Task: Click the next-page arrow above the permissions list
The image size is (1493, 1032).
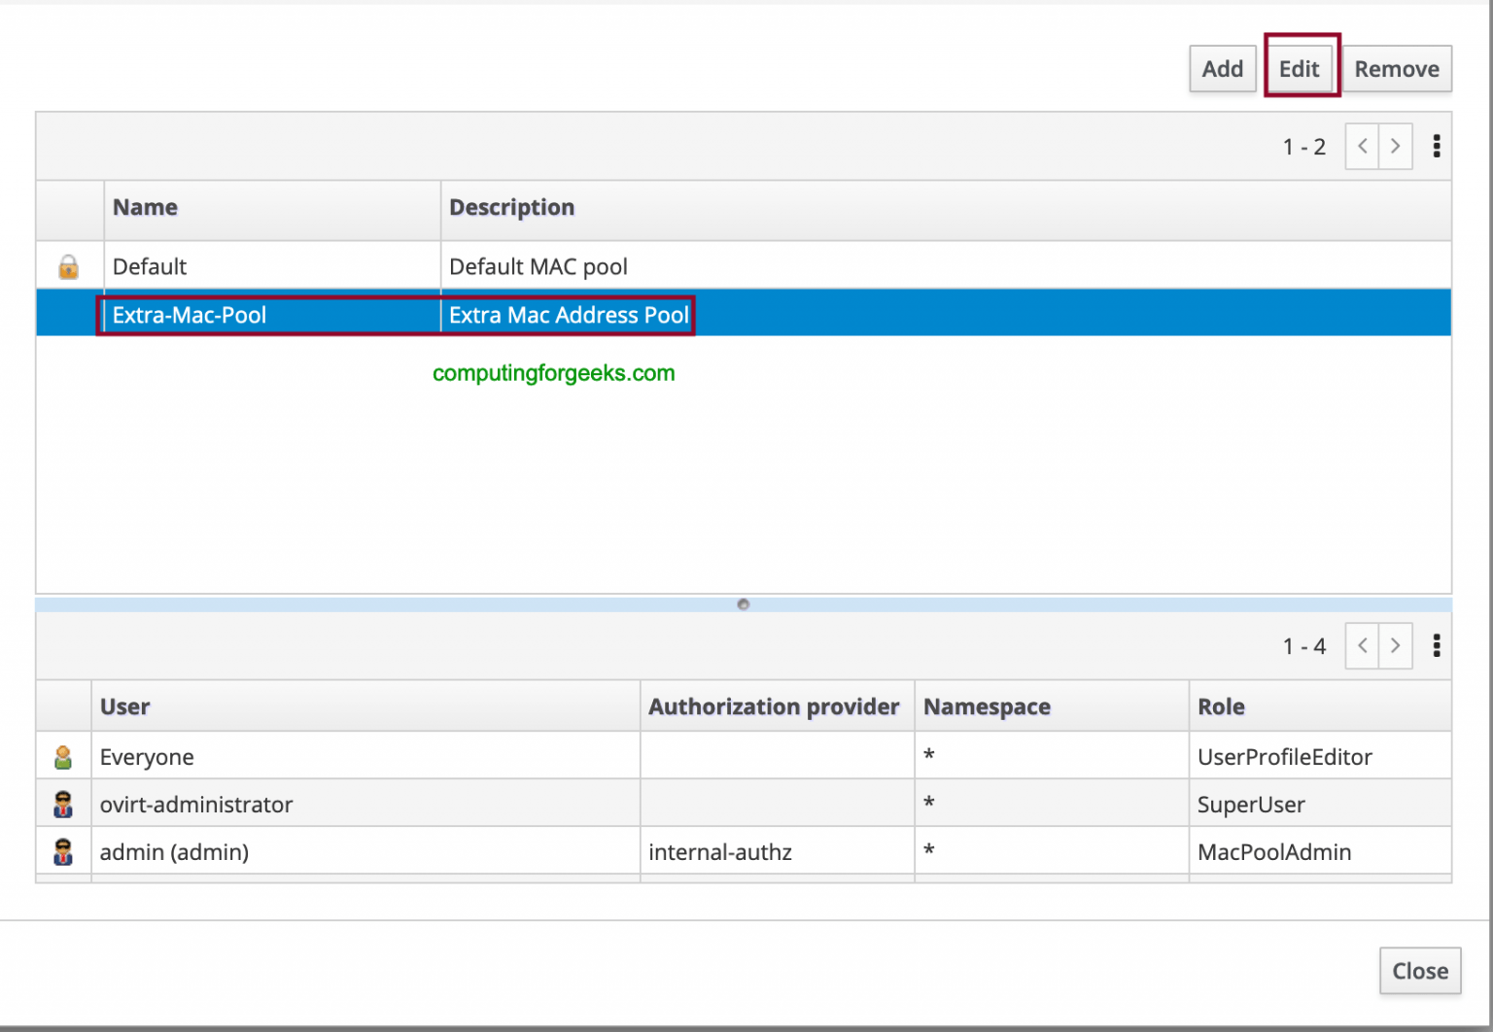Action: coord(1395,645)
